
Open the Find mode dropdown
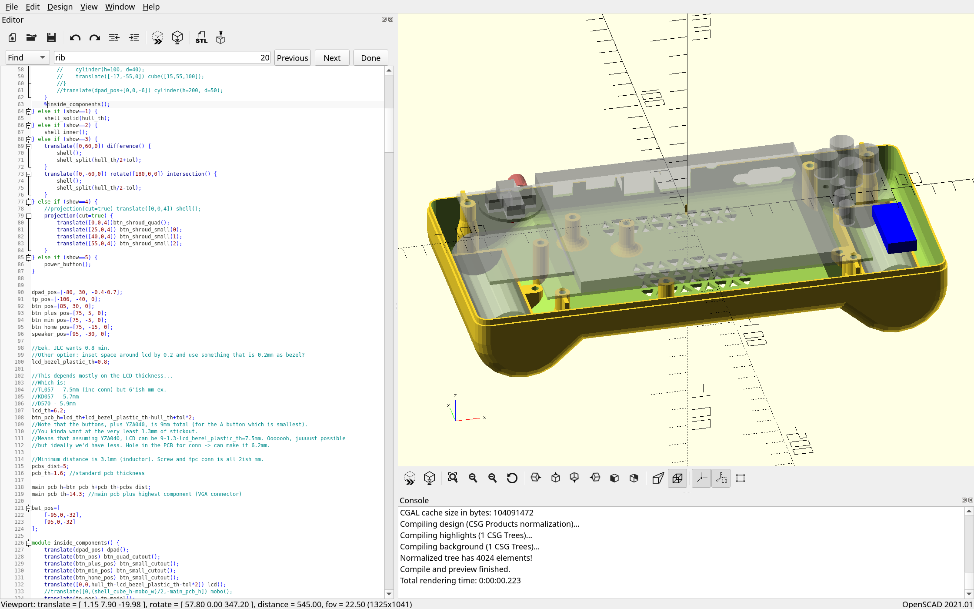[x=27, y=57]
